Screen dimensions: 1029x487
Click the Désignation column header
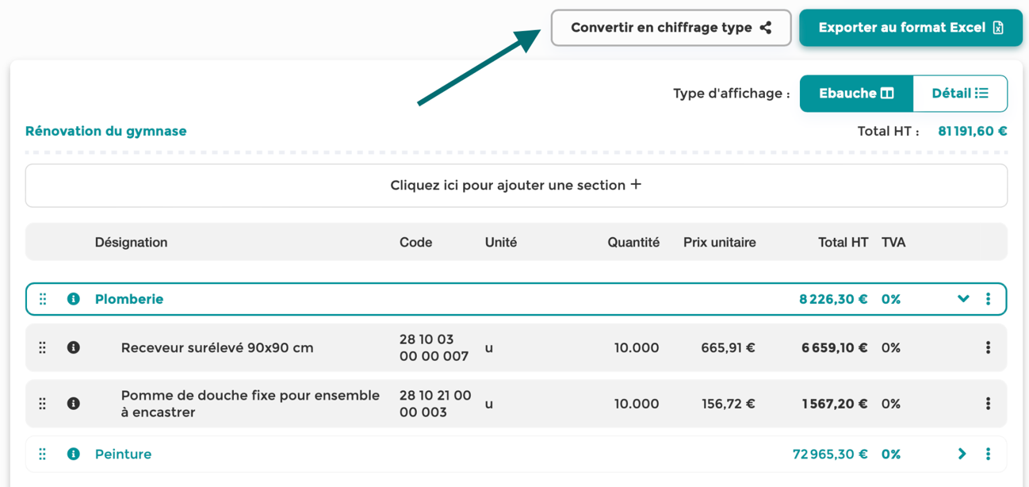coord(131,243)
